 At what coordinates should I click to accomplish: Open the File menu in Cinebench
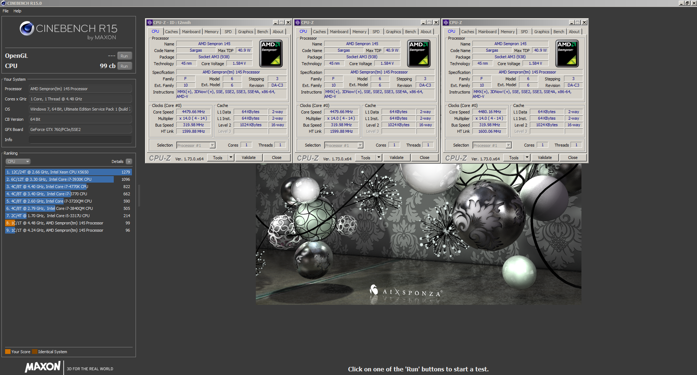[x=5, y=11]
